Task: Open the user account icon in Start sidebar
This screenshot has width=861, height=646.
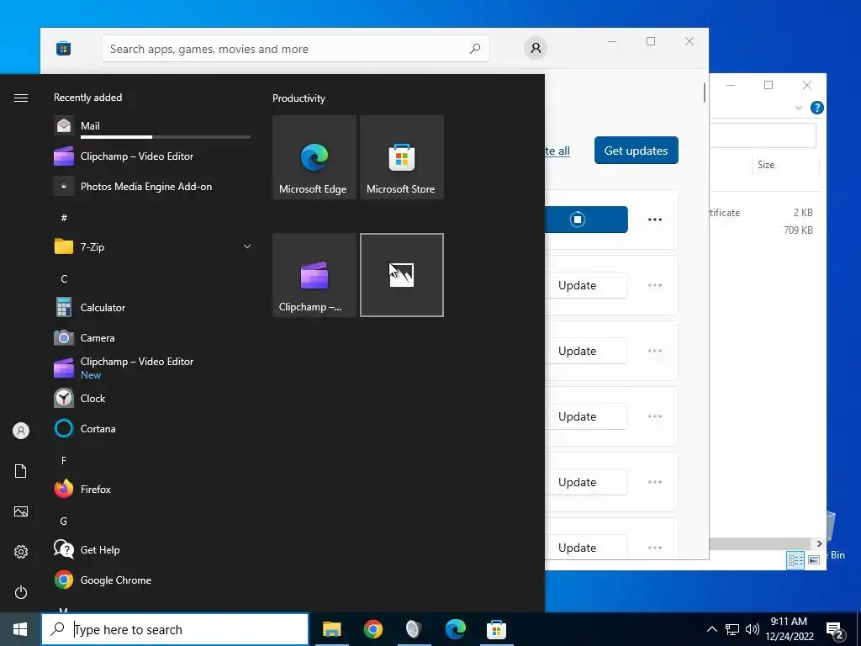Action: tap(21, 431)
